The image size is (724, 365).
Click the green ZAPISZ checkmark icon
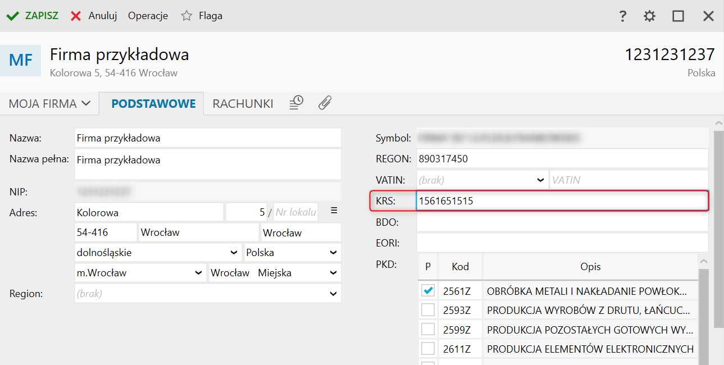click(12, 16)
